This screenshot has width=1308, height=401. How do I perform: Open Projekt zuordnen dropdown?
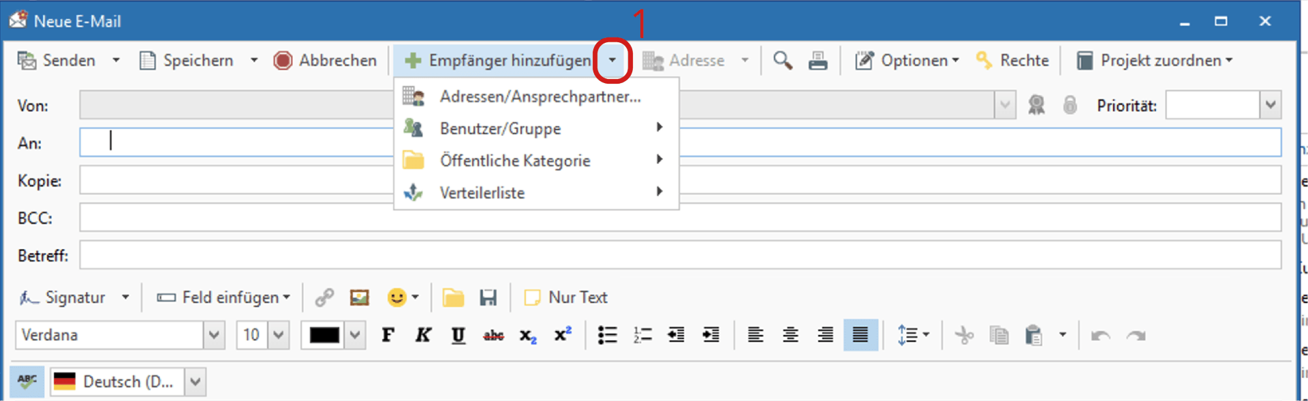click(1155, 61)
